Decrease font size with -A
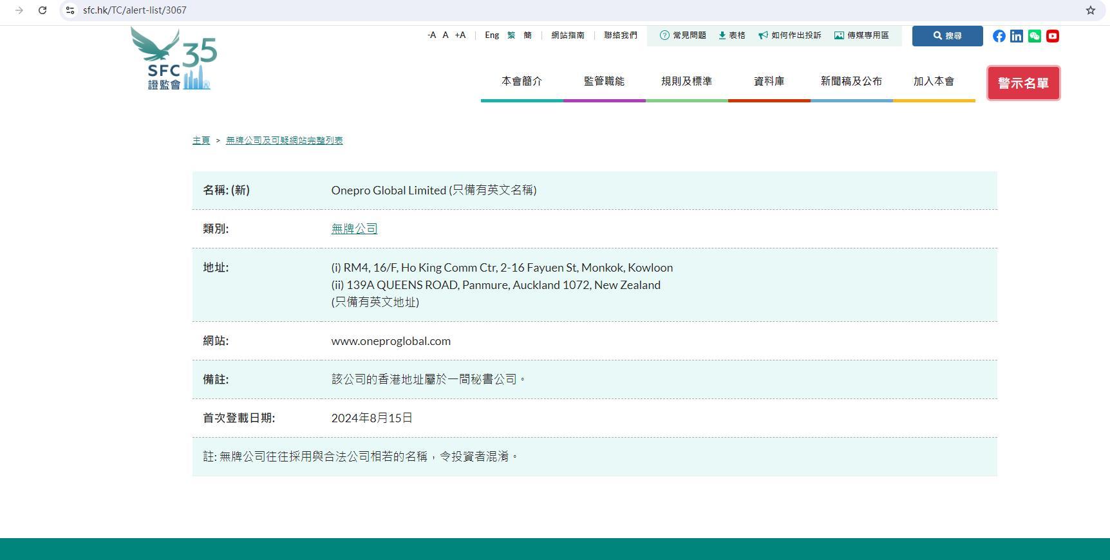1110x560 pixels. coord(431,35)
